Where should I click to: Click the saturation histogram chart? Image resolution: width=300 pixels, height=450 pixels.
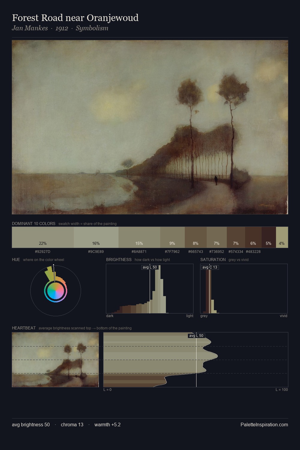[x=244, y=289]
